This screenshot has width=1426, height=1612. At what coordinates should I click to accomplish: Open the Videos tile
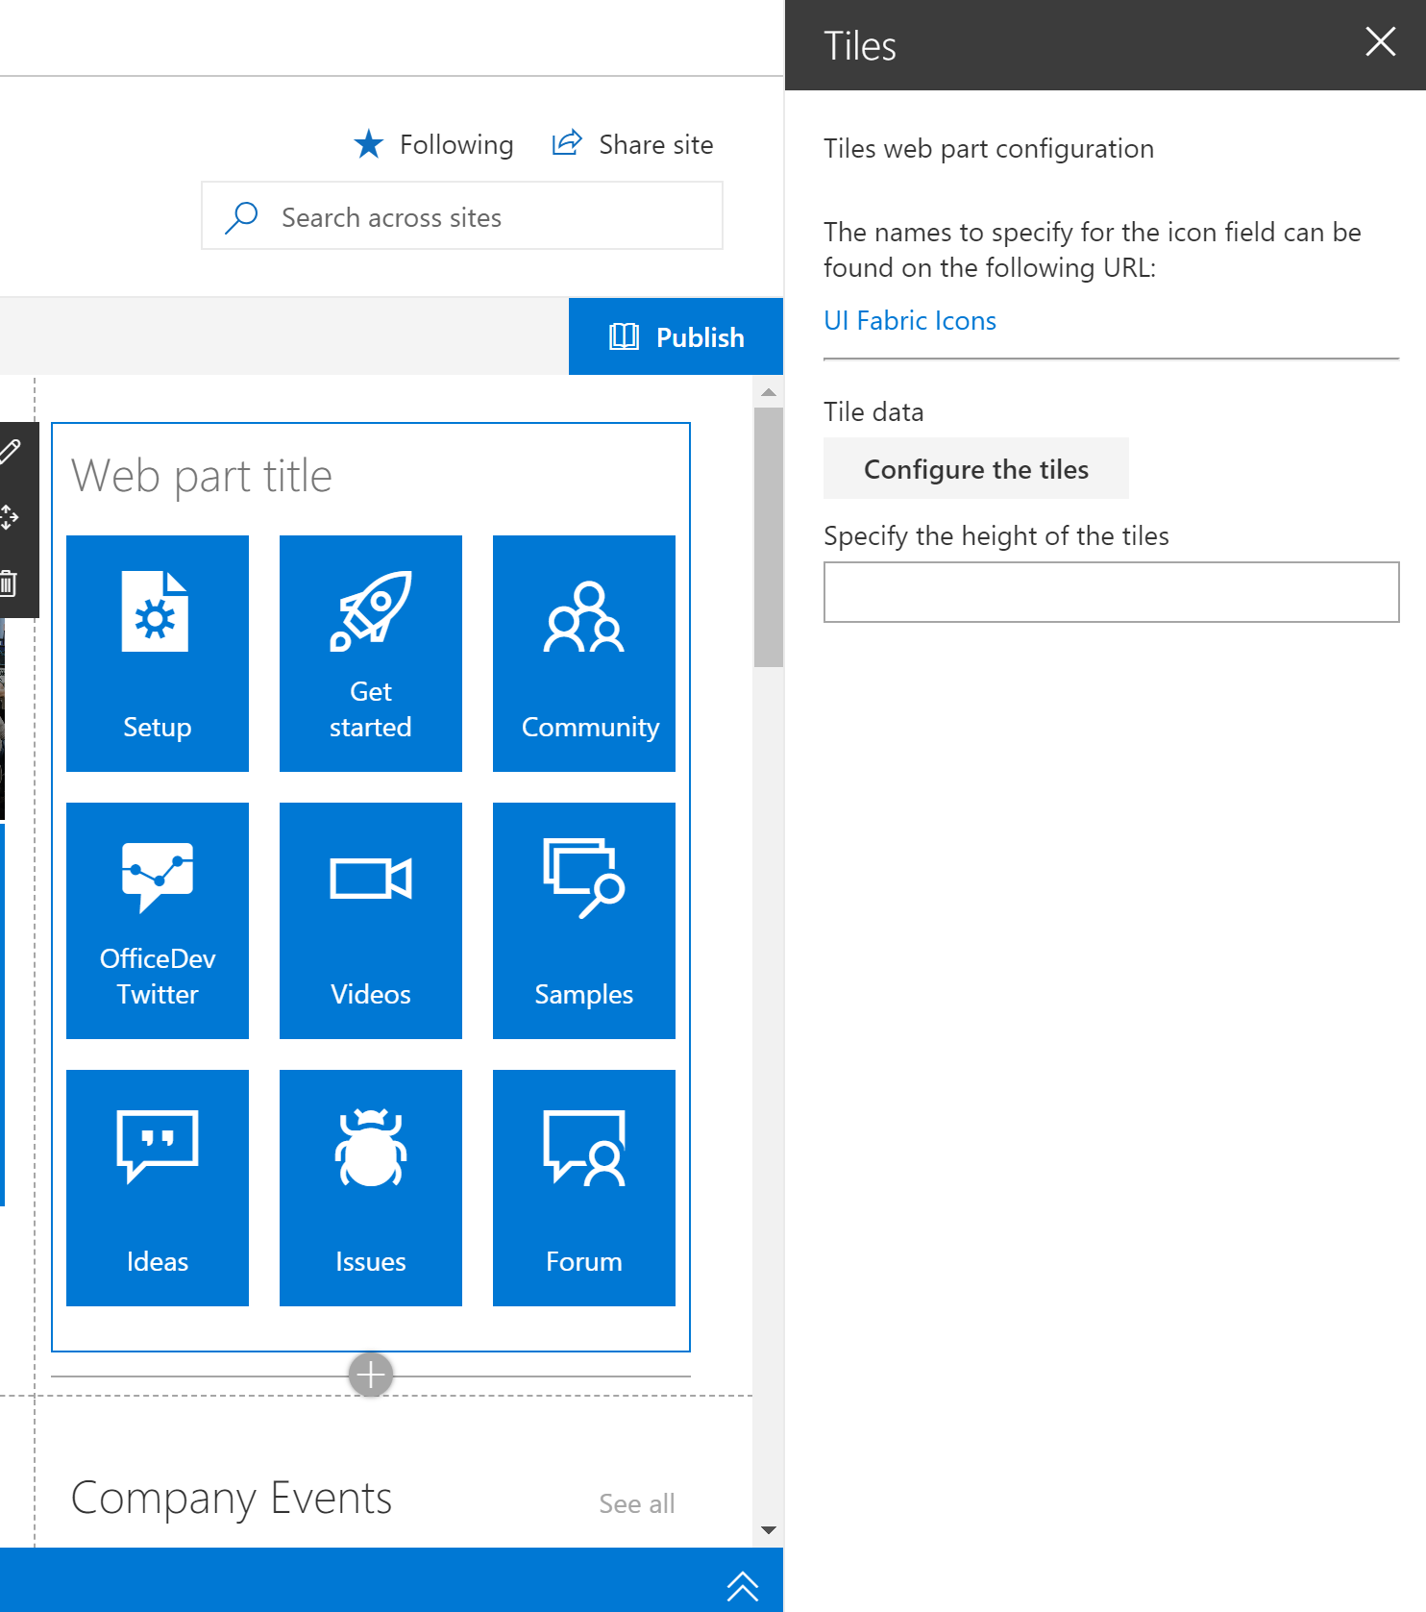pyautogui.click(x=371, y=921)
